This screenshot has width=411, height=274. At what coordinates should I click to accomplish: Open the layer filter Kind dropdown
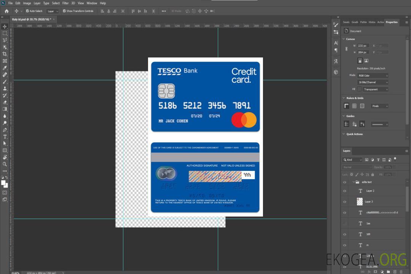pos(352,160)
